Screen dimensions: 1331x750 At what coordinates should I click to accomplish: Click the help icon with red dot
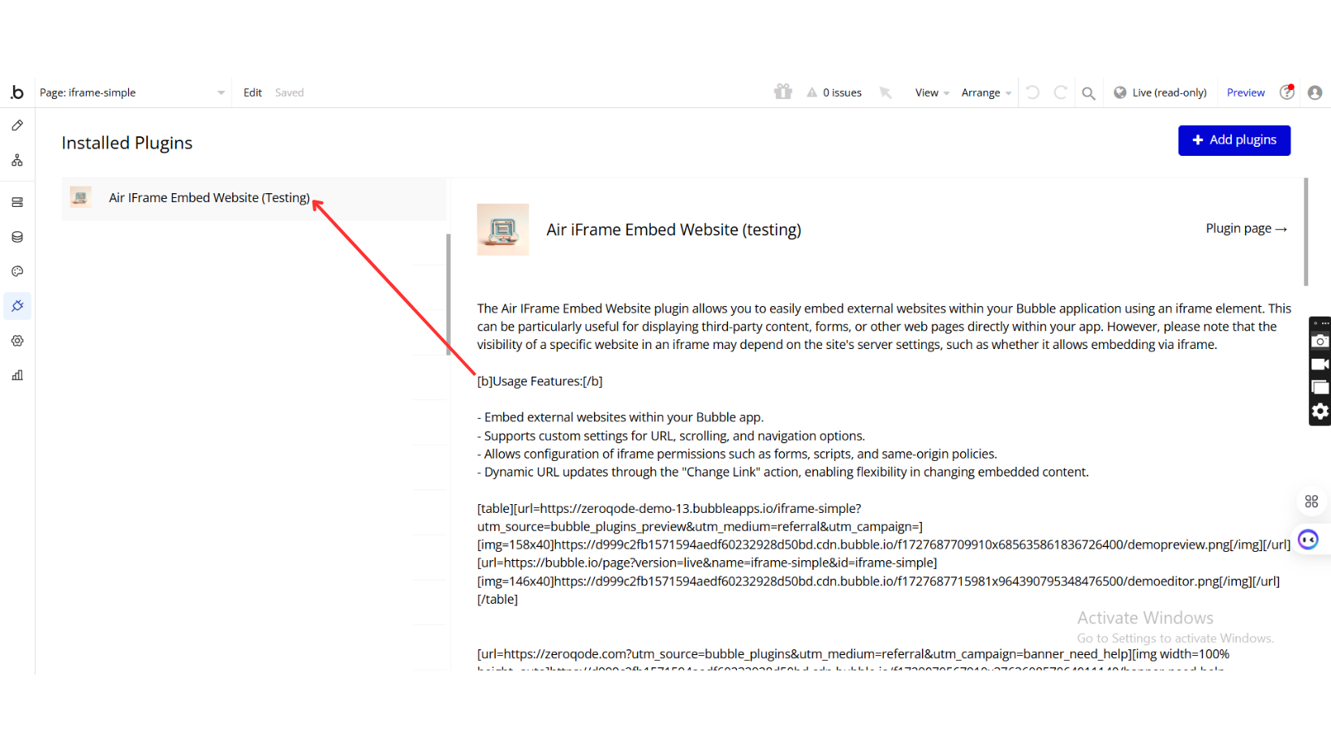coord(1287,92)
